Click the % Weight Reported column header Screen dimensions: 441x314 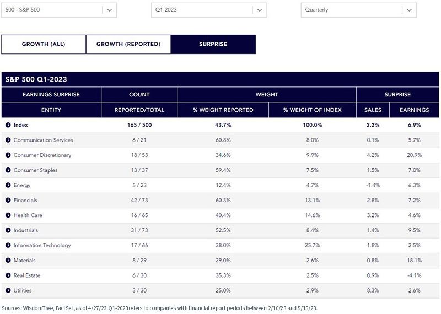[223, 110]
